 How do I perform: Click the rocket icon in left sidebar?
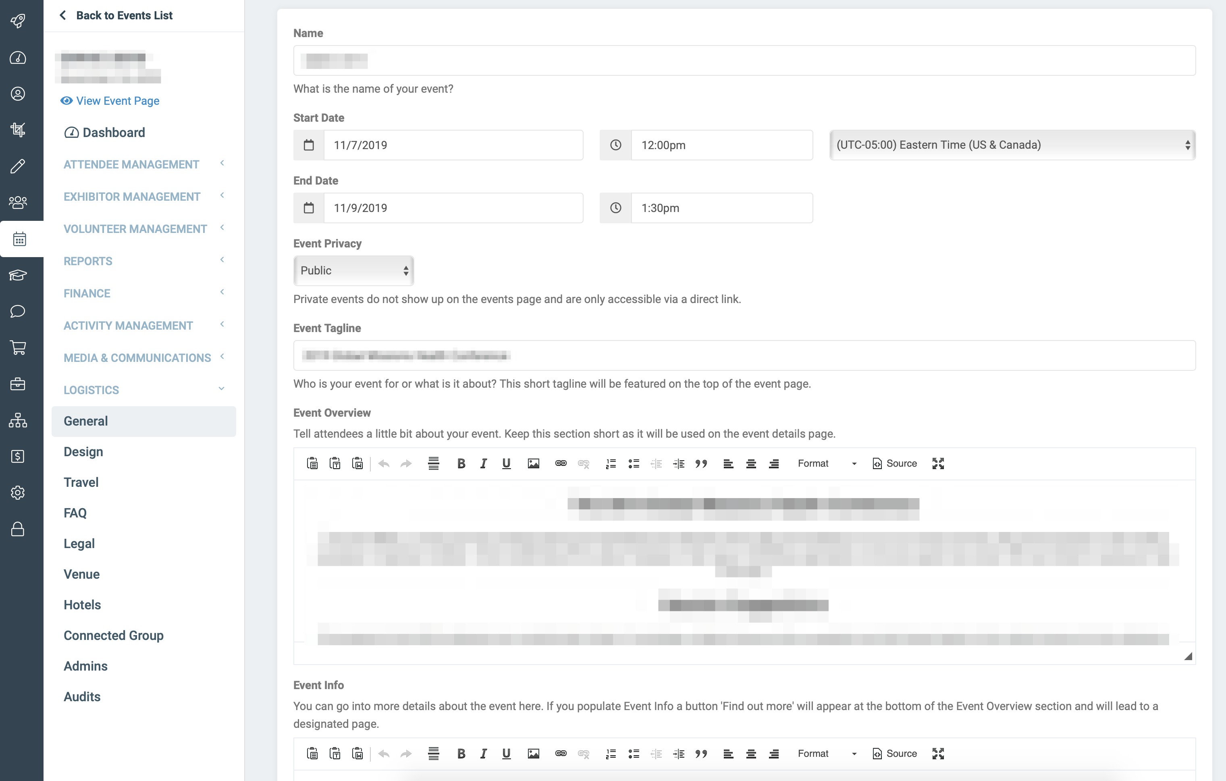(18, 21)
